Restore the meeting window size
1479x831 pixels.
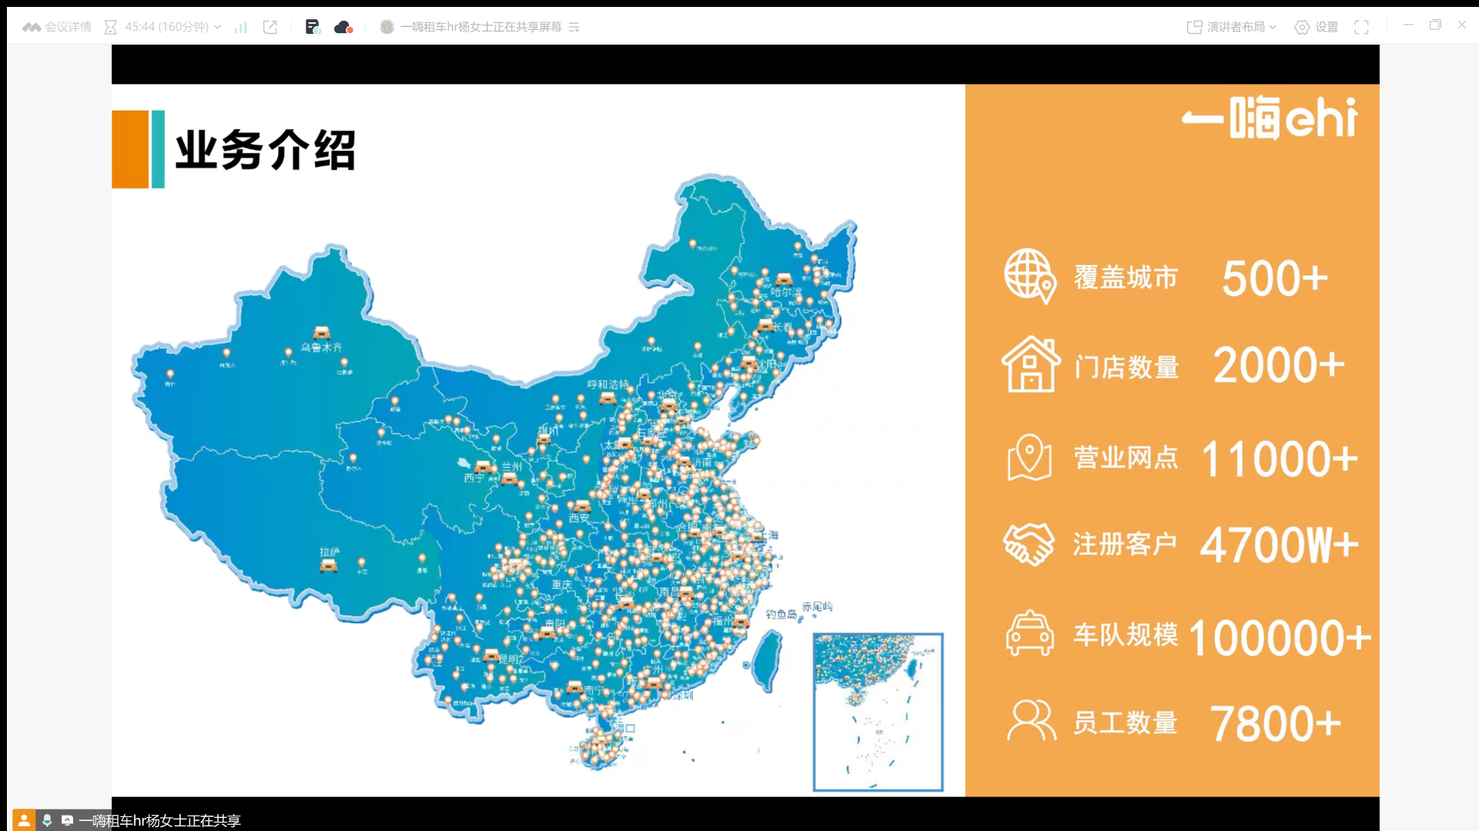(x=1434, y=25)
